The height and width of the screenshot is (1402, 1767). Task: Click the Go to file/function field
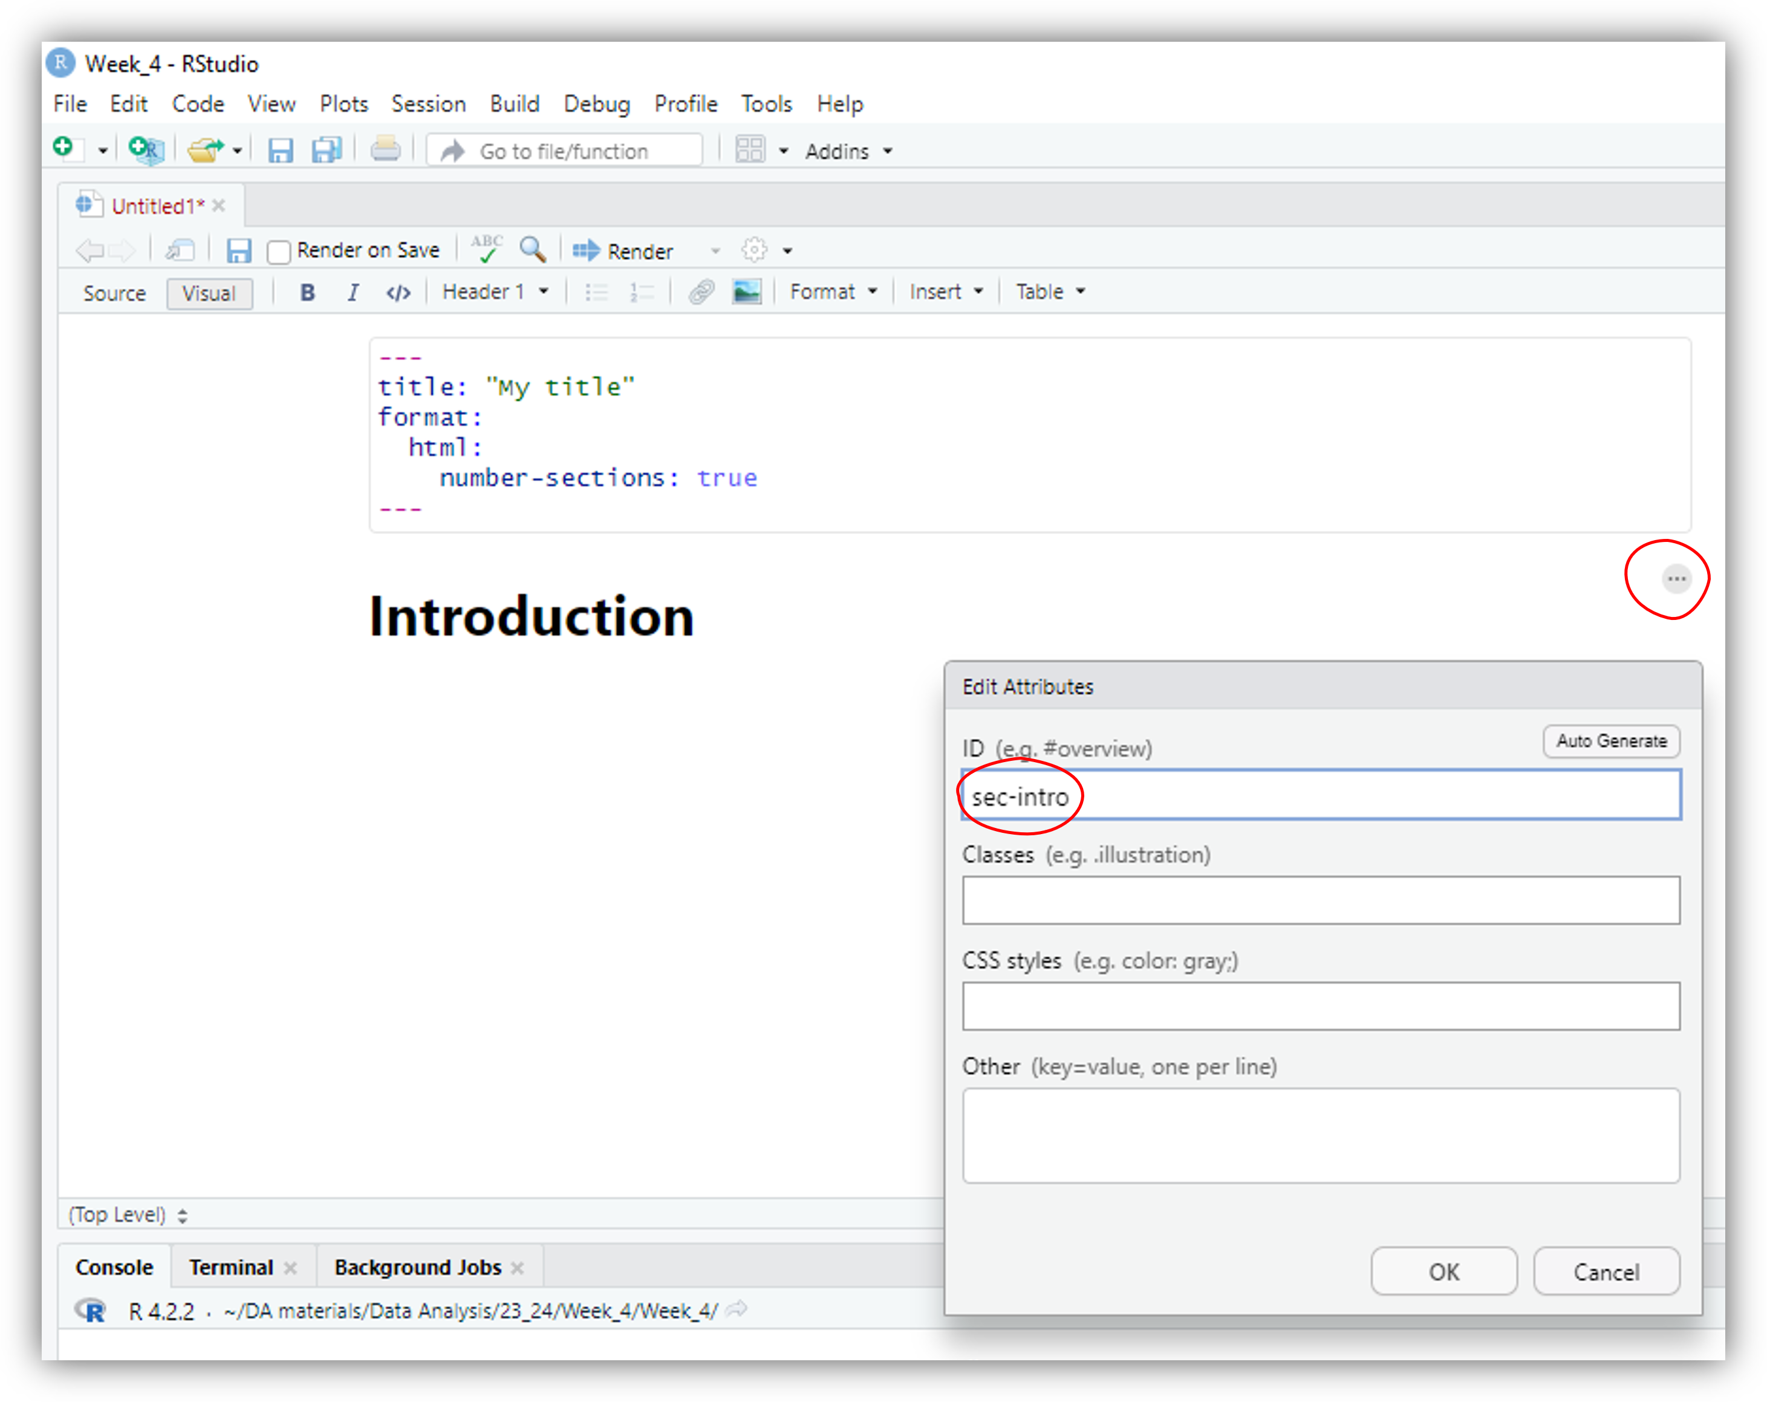coord(565,151)
